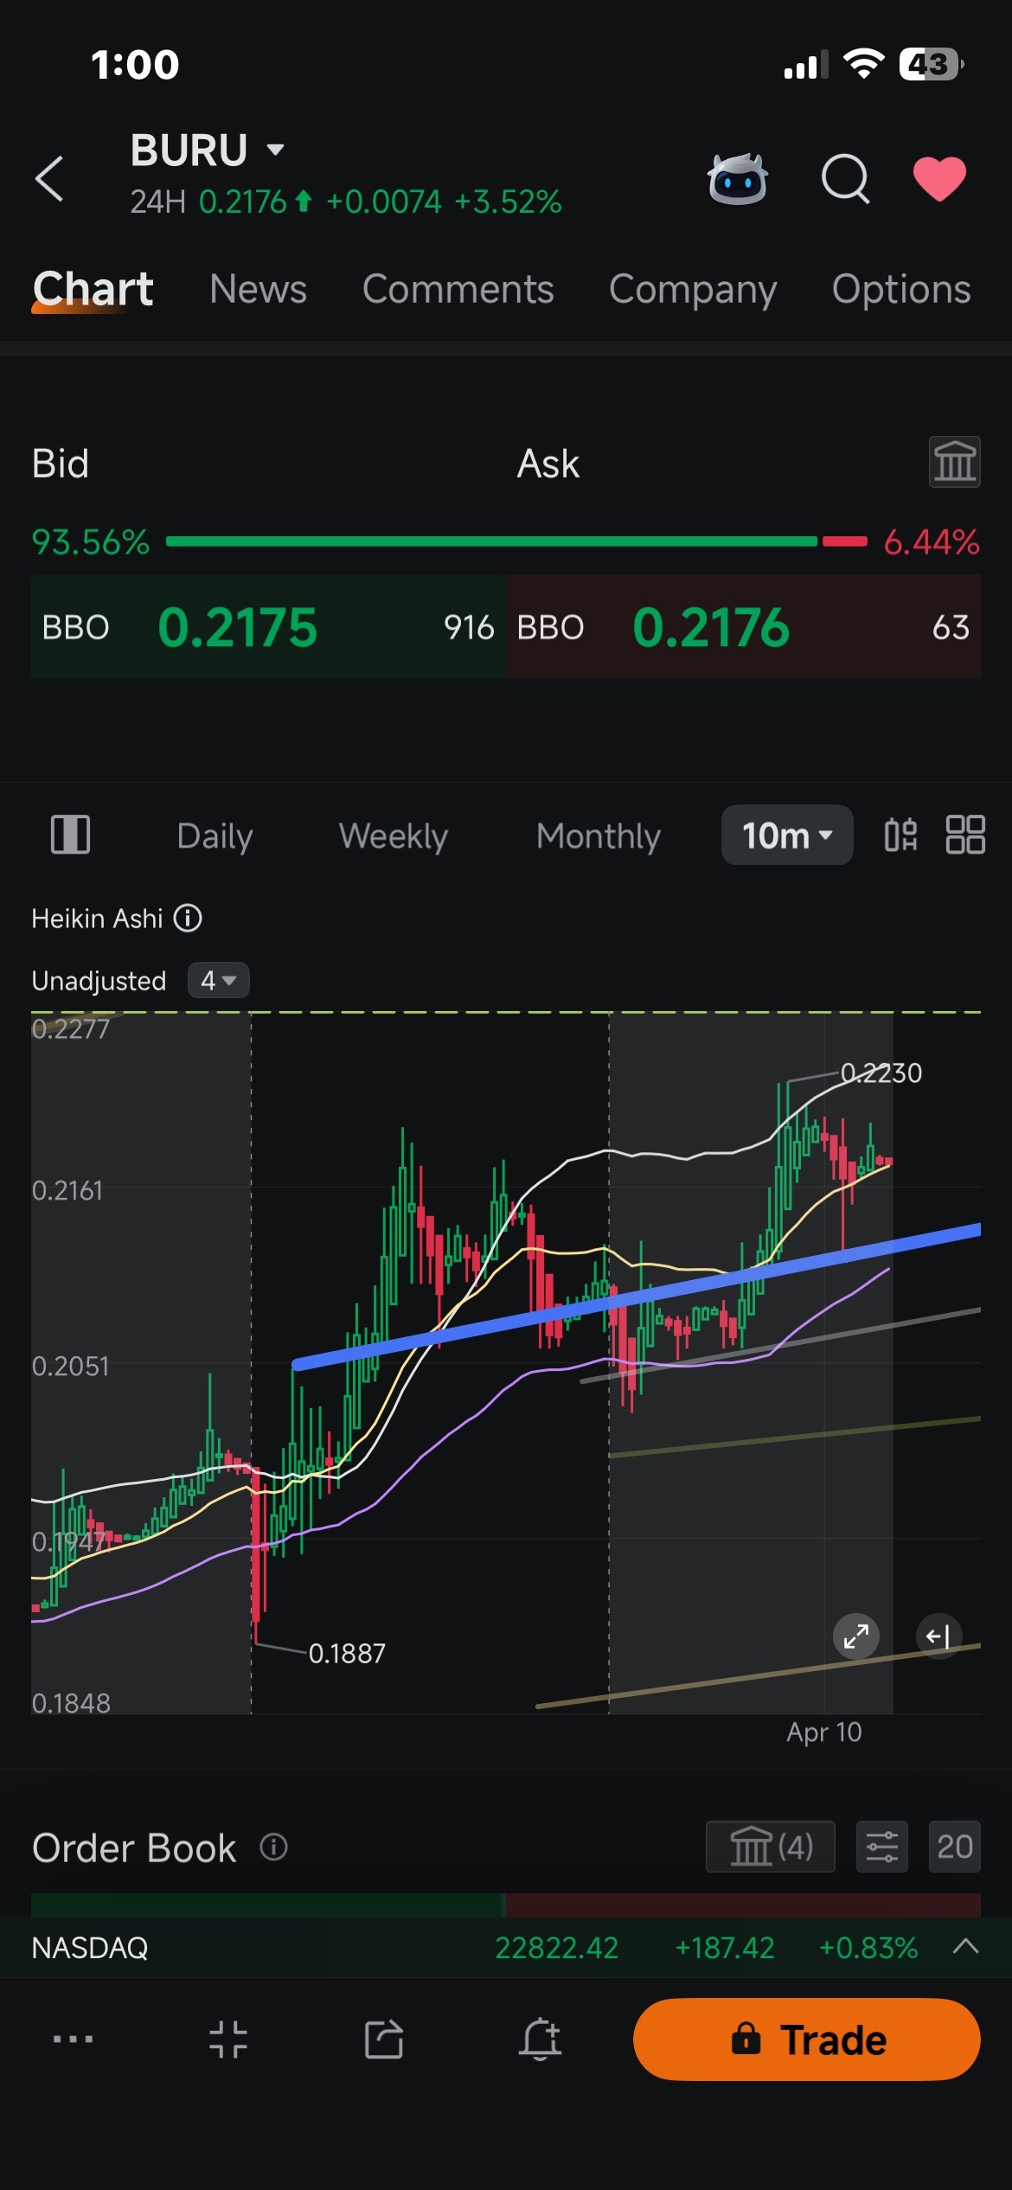The image size is (1012, 2190).
Task: Switch to the Comments tab
Action: tap(458, 289)
